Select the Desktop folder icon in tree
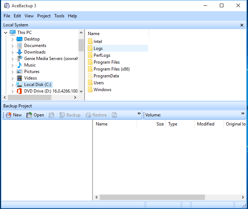Image resolution: width=248 pixels, height=209 pixels. coord(20,39)
